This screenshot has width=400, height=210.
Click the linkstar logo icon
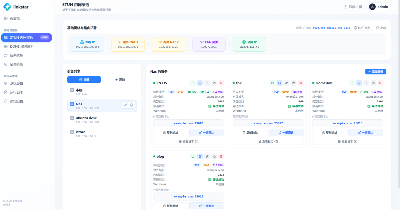pyautogui.click(x=7, y=7)
